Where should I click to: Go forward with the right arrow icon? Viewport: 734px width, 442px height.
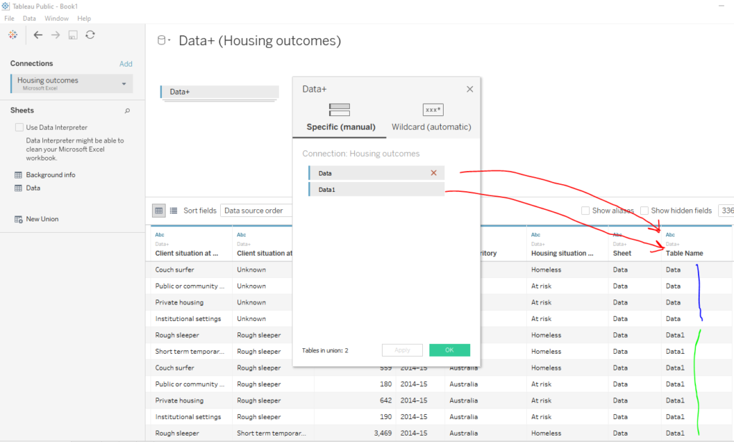55,34
